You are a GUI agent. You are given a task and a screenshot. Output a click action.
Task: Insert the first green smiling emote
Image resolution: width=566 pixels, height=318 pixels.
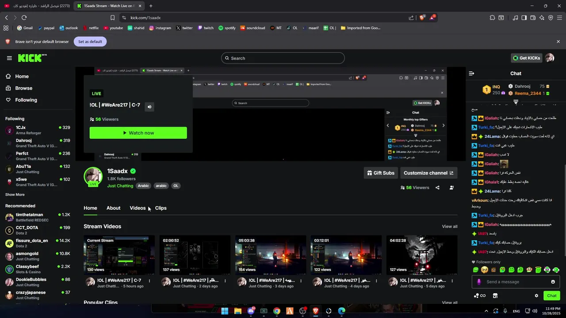point(476,270)
